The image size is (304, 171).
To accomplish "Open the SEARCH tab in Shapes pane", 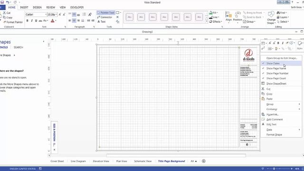I will click(x=19, y=47).
